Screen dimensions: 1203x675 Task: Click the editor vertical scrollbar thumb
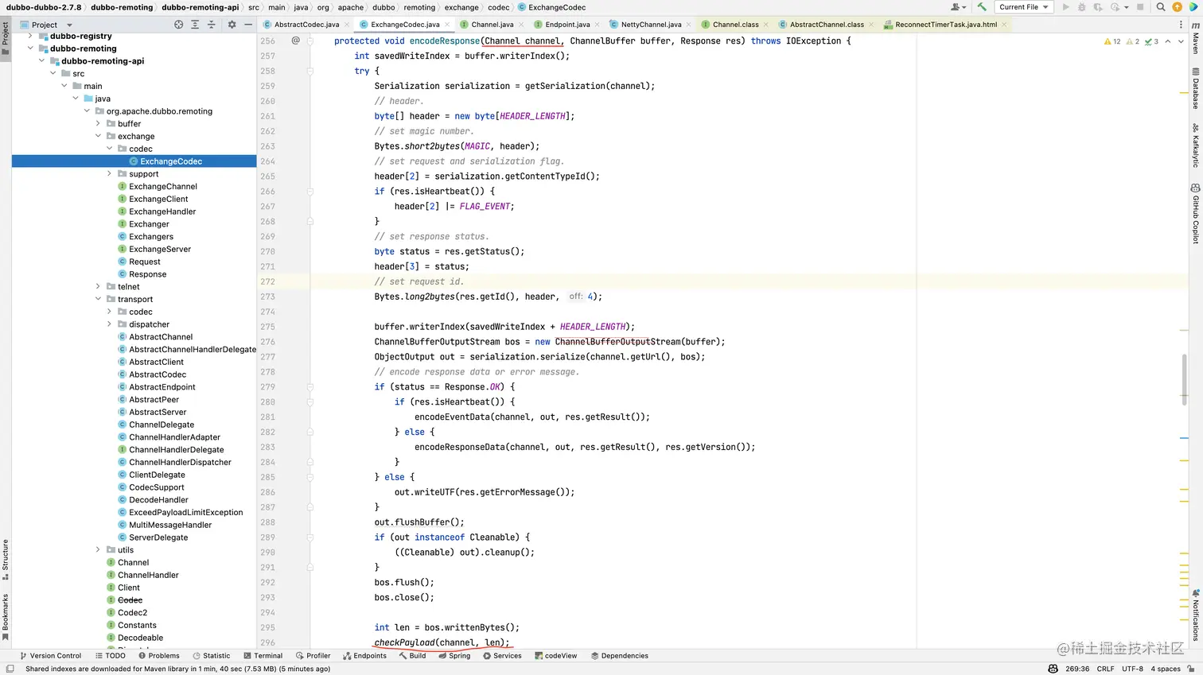pos(1185,379)
